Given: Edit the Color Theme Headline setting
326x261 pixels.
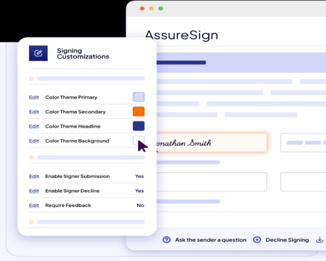Looking at the screenshot, I should (x=34, y=126).
